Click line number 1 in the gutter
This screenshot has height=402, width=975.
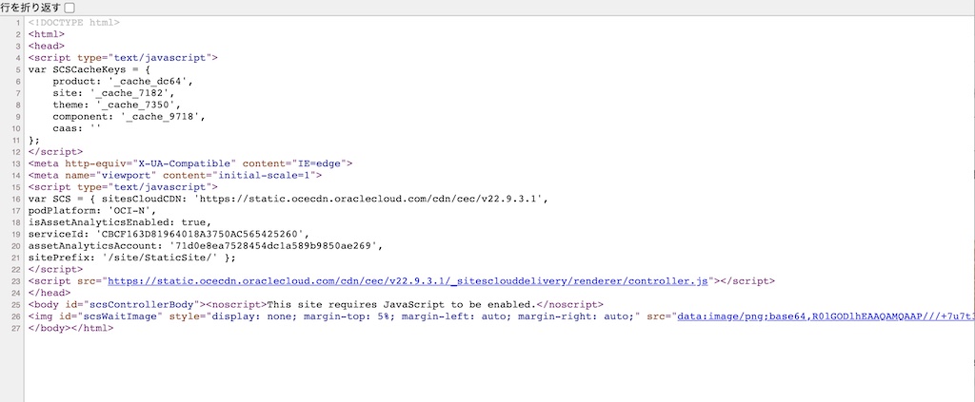pyautogui.click(x=19, y=22)
